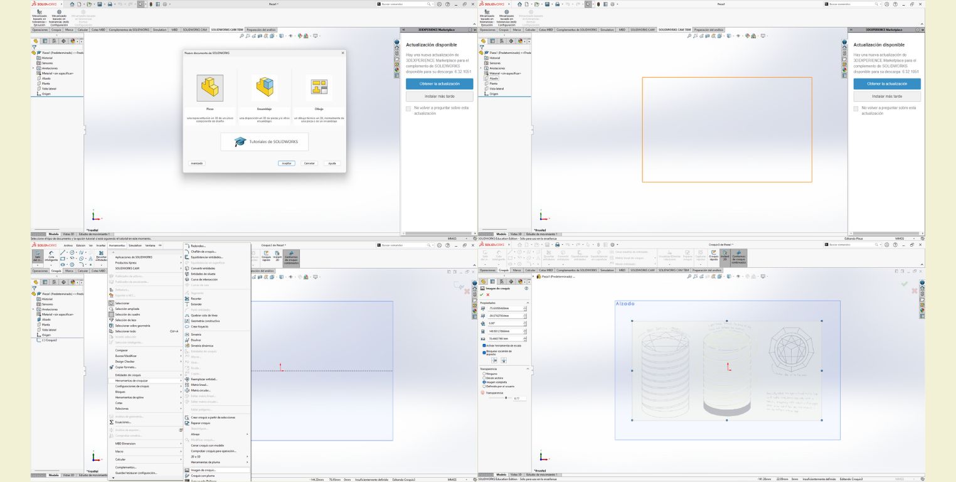The height and width of the screenshot is (482, 956).
Task: Check No volver a preguntar in the orange rectangle window
Action: click(856, 108)
